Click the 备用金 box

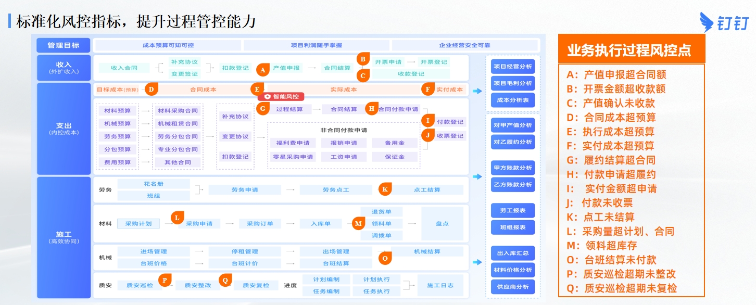tap(395, 143)
